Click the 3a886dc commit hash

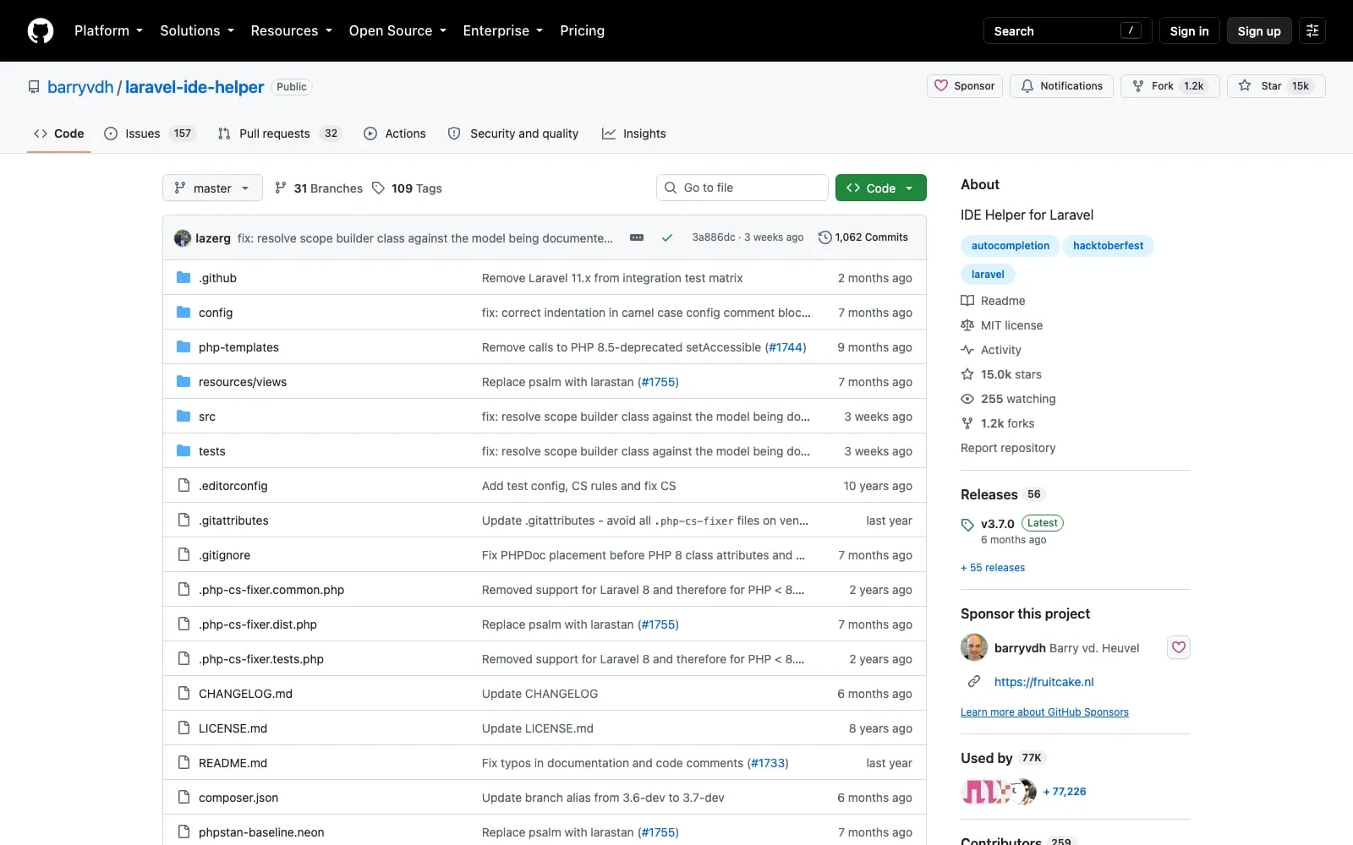[x=714, y=237]
